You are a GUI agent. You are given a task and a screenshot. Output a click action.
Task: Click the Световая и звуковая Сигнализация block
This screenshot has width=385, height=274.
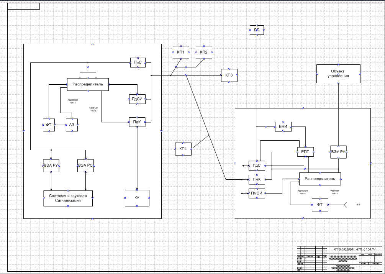68,199
